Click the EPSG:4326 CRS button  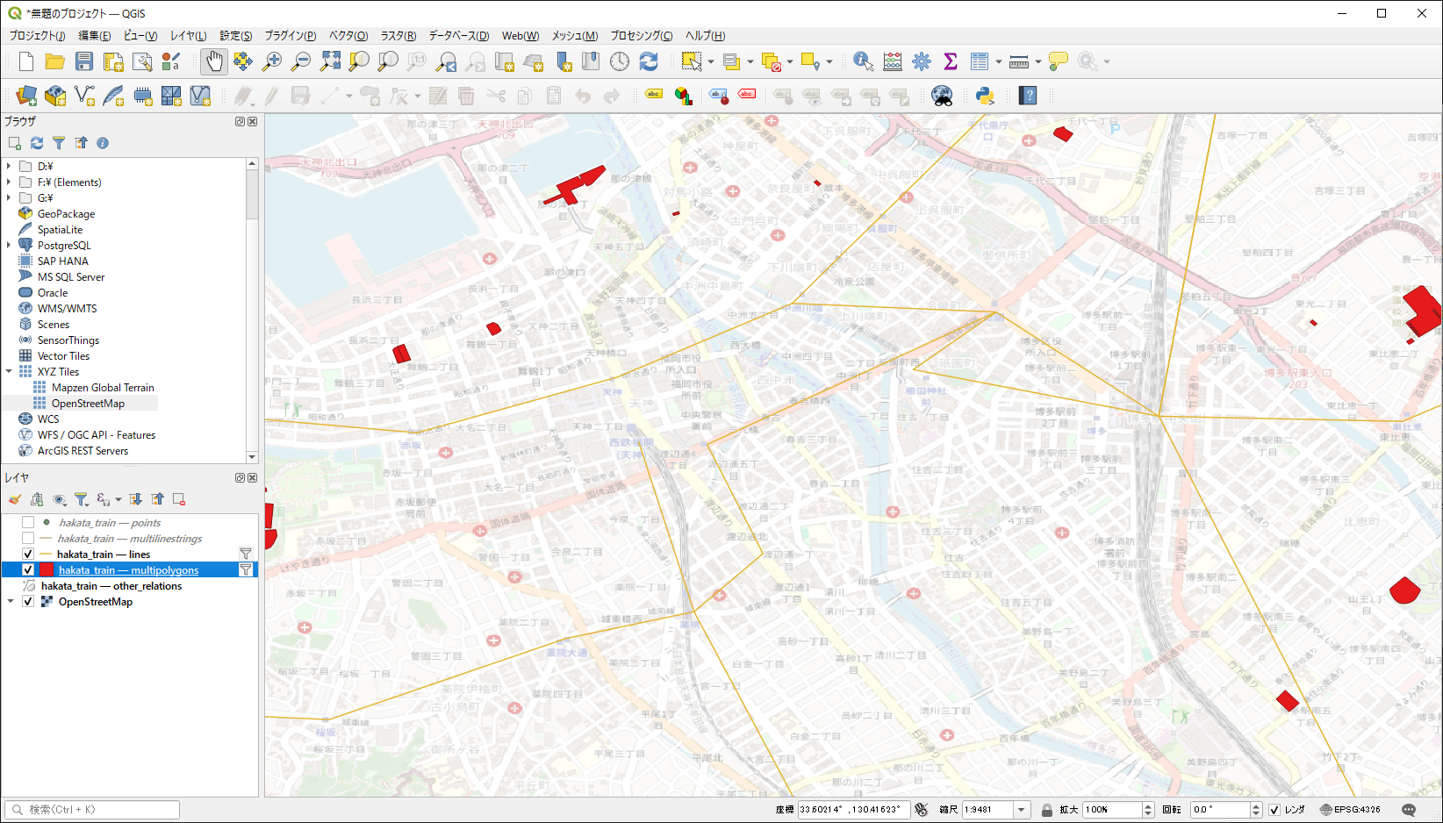pyautogui.click(x=1350, y=810)
